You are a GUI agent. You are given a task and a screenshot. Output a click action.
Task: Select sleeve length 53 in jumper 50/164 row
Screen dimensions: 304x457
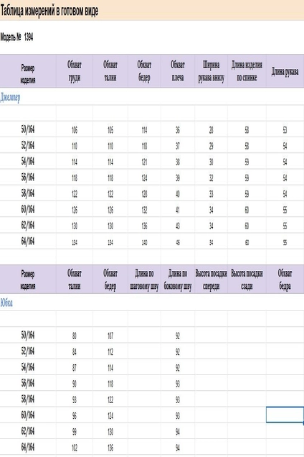285,130
